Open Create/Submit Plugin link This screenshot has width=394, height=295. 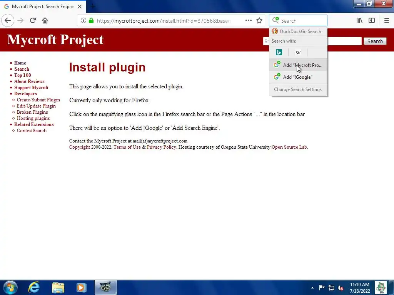coord(38,100)
